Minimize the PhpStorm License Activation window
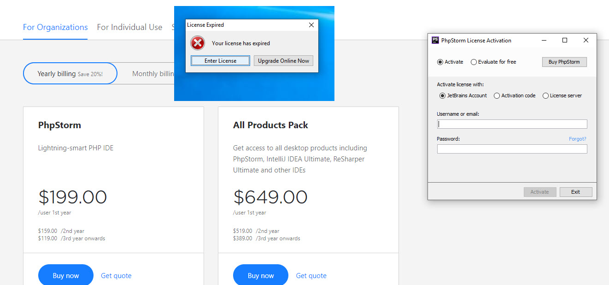The height and width of the screenshot is (285, 609). 544,40
